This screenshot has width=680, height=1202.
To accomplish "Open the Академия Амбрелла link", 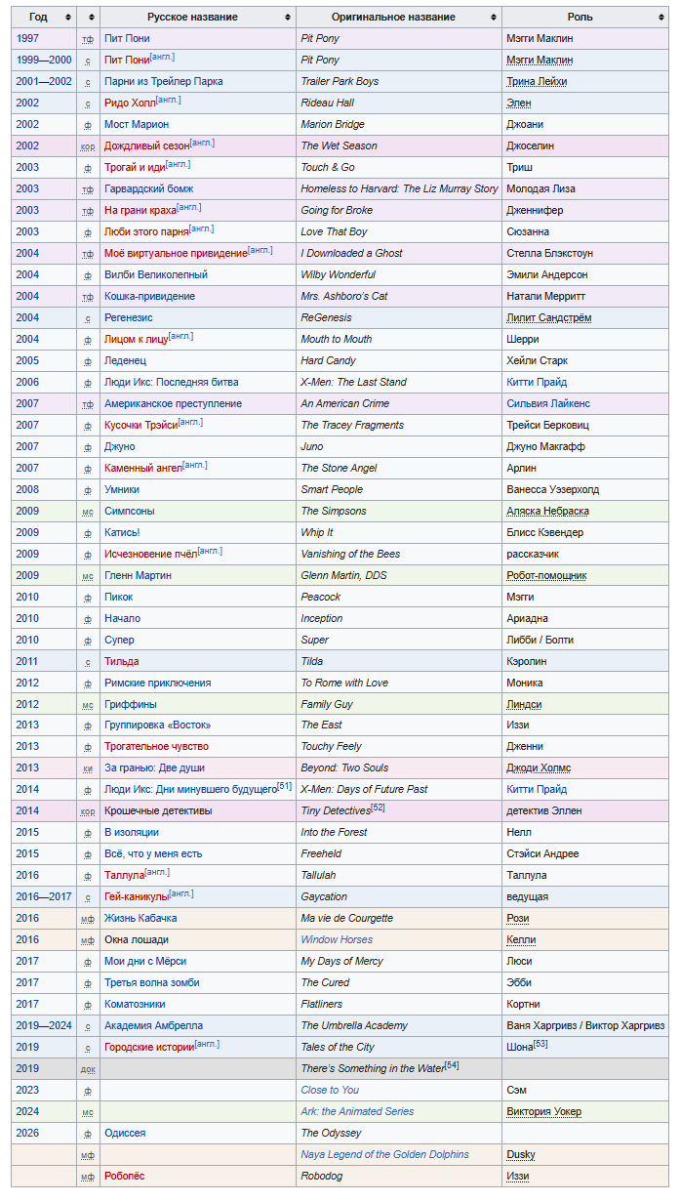I will click(153, 1026).
